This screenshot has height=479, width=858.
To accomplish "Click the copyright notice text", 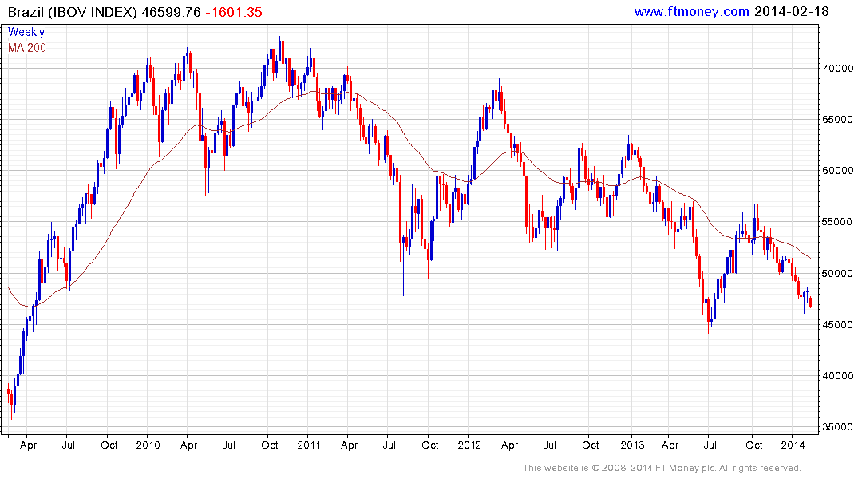I will tap(662, 468).
